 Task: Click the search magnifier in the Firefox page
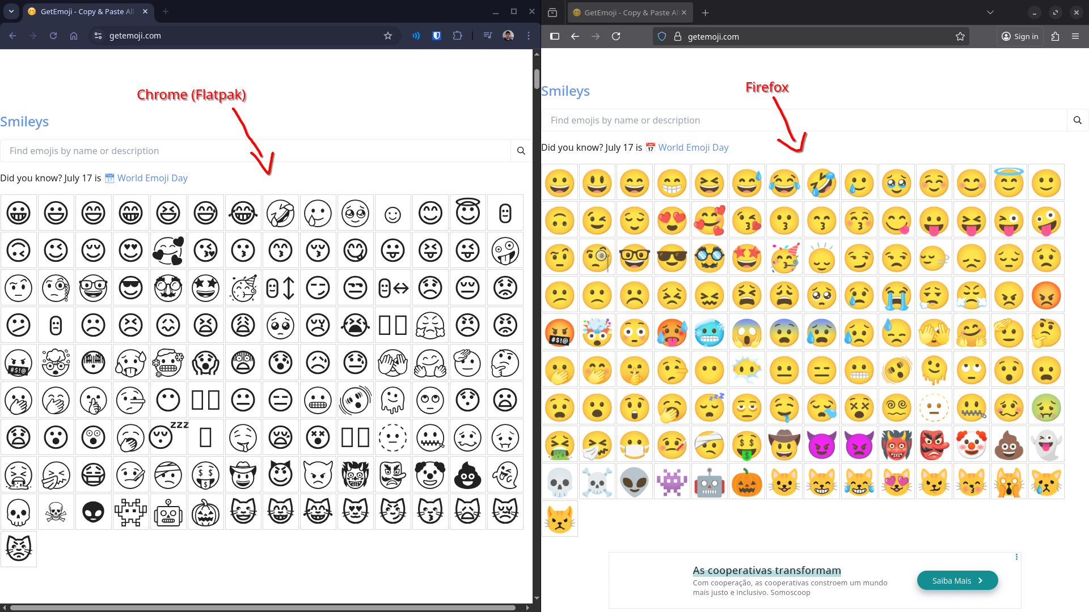1078,120
